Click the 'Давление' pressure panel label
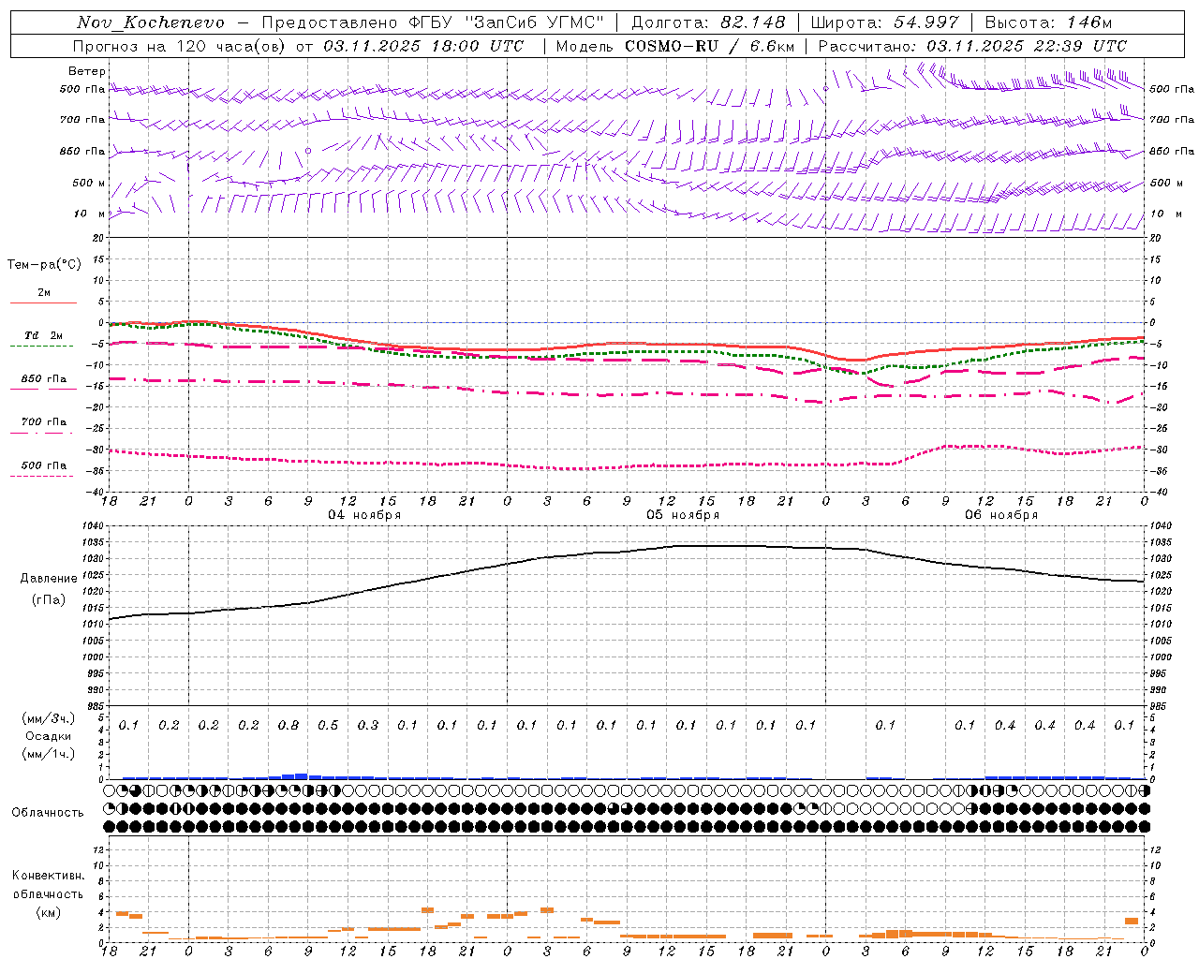The width and height of the screenshot is (1199, 959). [x=49, y=579]
